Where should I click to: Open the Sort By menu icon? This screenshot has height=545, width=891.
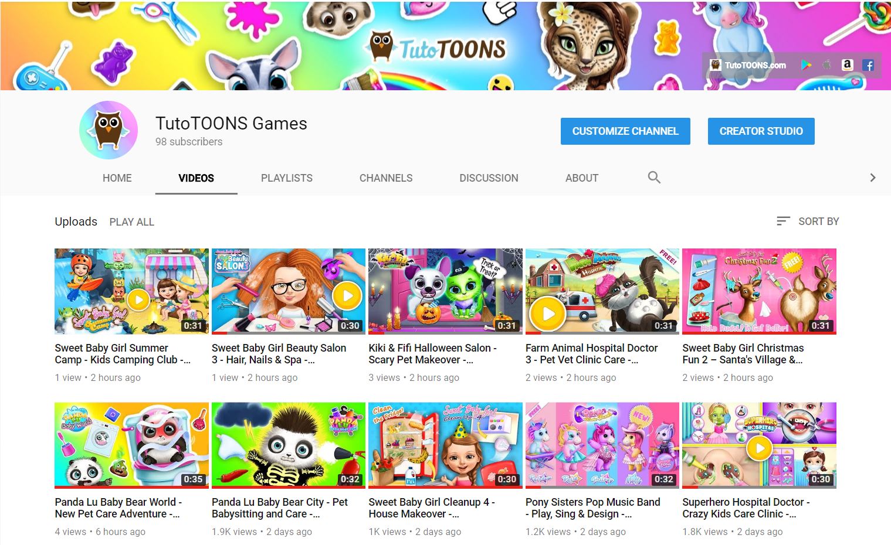pyautogui.click(x=783, y=221)
